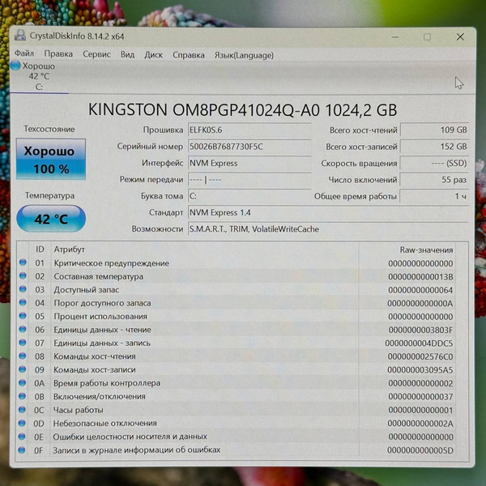Click status dot of Ошибки целостности носителя row

pyautogui.click(x=22, y=437)
